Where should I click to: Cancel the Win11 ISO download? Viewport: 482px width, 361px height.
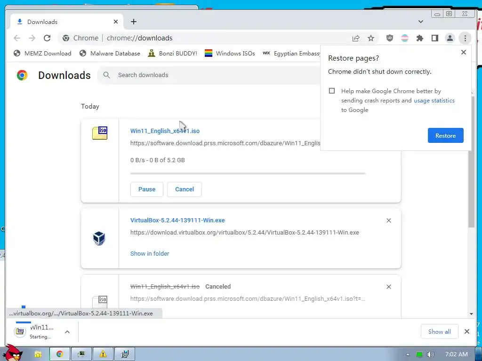pos(185,189)
